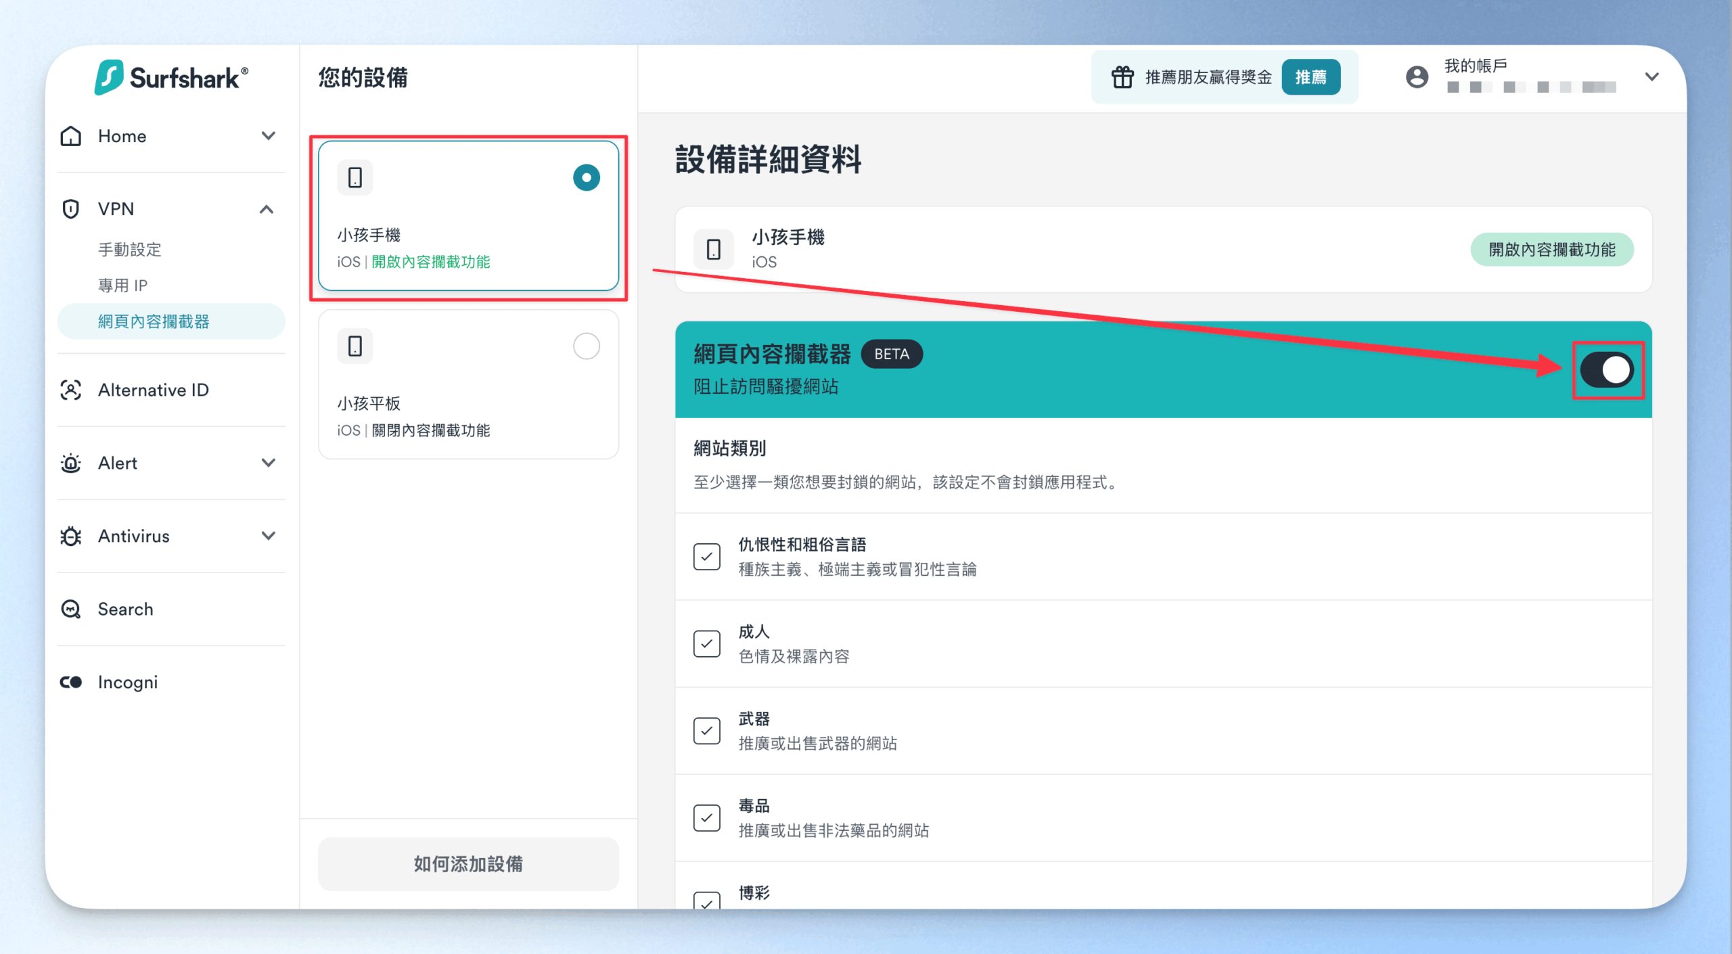
Task: Click the account avatar icon
Action: (1417, 77)
